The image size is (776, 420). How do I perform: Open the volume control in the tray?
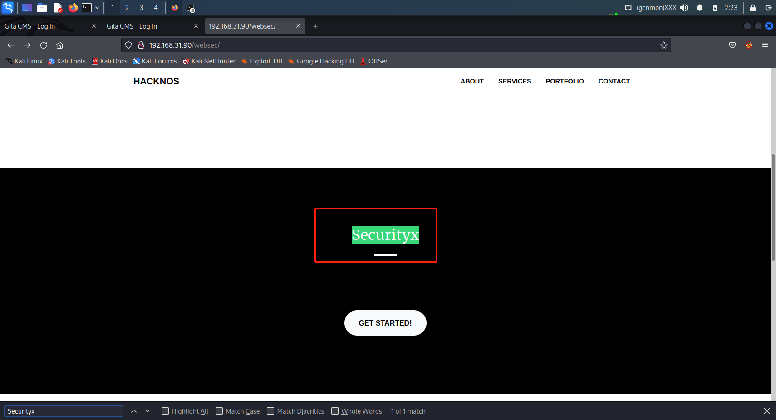(x=684, y=8)
